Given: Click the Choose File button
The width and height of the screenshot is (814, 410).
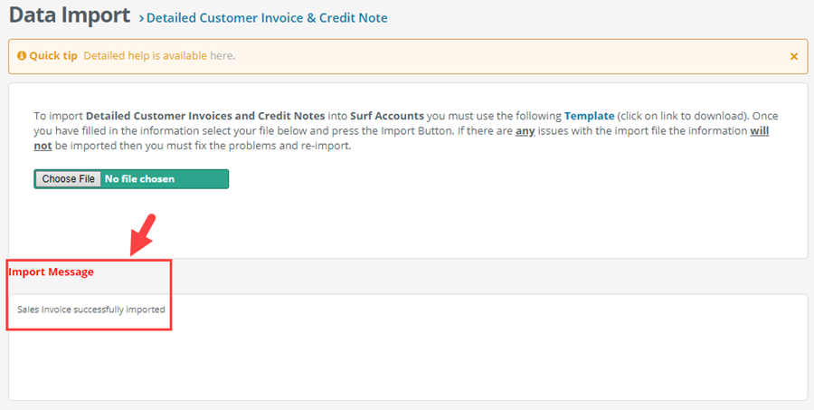Looking at the screenshot, I should coord(68,179).
